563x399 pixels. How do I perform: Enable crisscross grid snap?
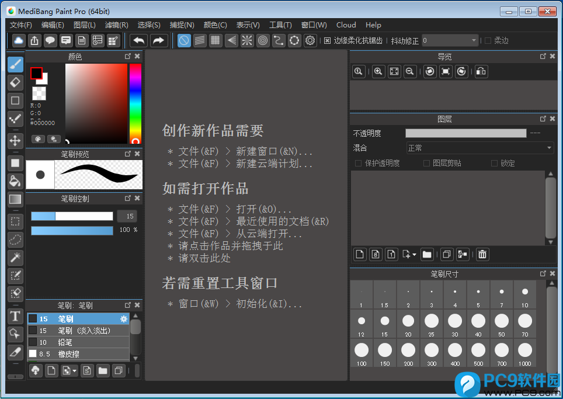(x=216, y=40)
